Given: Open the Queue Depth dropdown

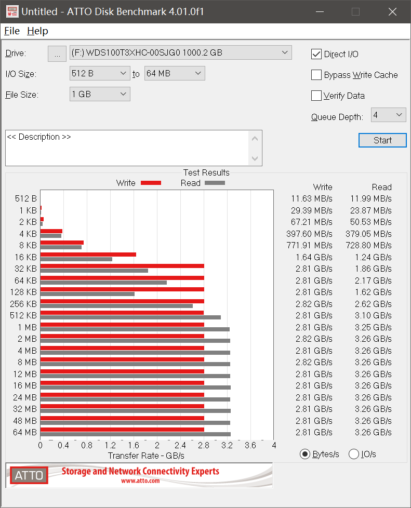Looking at the screenshot, I should click(x=388, y=115).
